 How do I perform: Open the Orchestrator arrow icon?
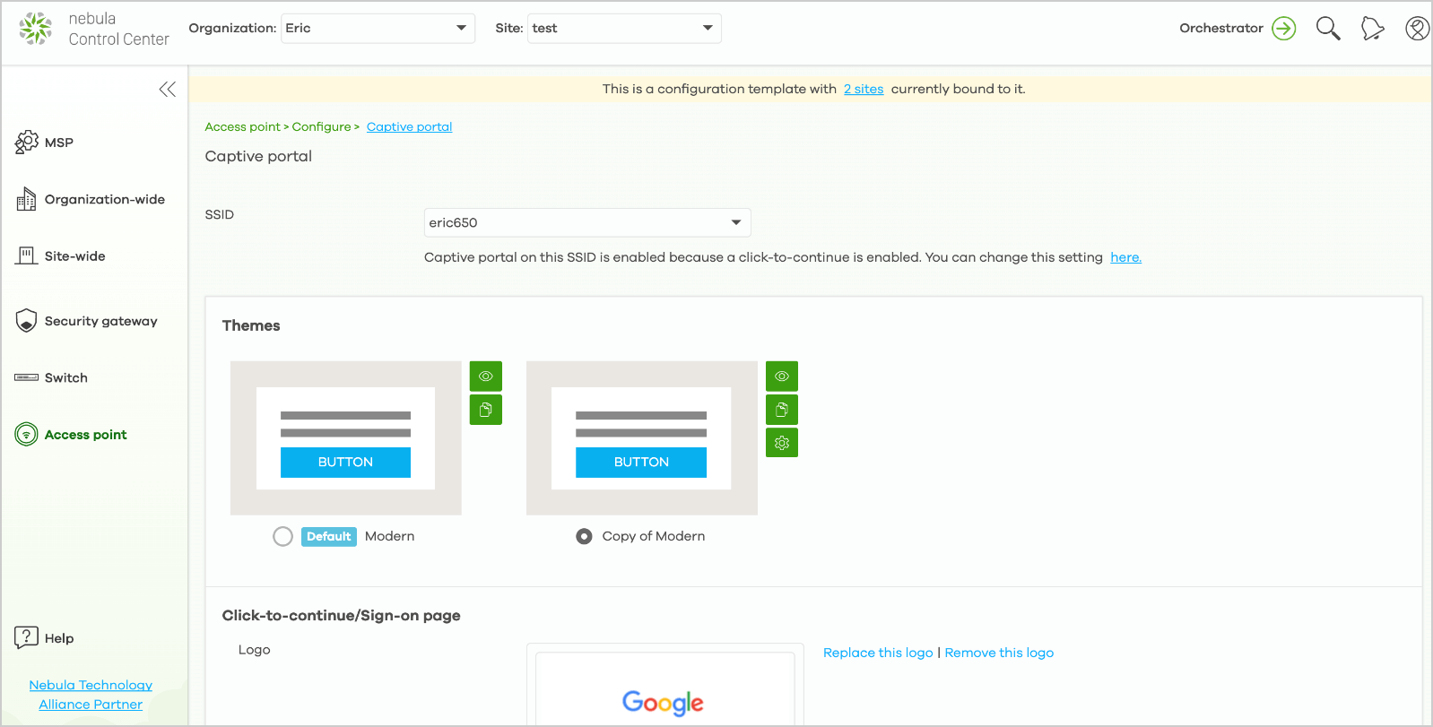(x=1284, y=29)
